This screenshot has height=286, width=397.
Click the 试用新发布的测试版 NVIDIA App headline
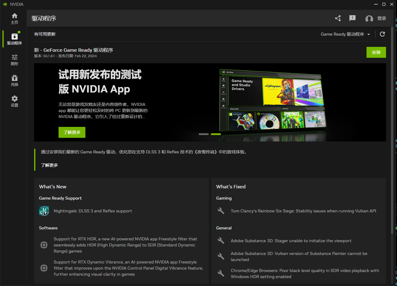click(x=100, y=82)
